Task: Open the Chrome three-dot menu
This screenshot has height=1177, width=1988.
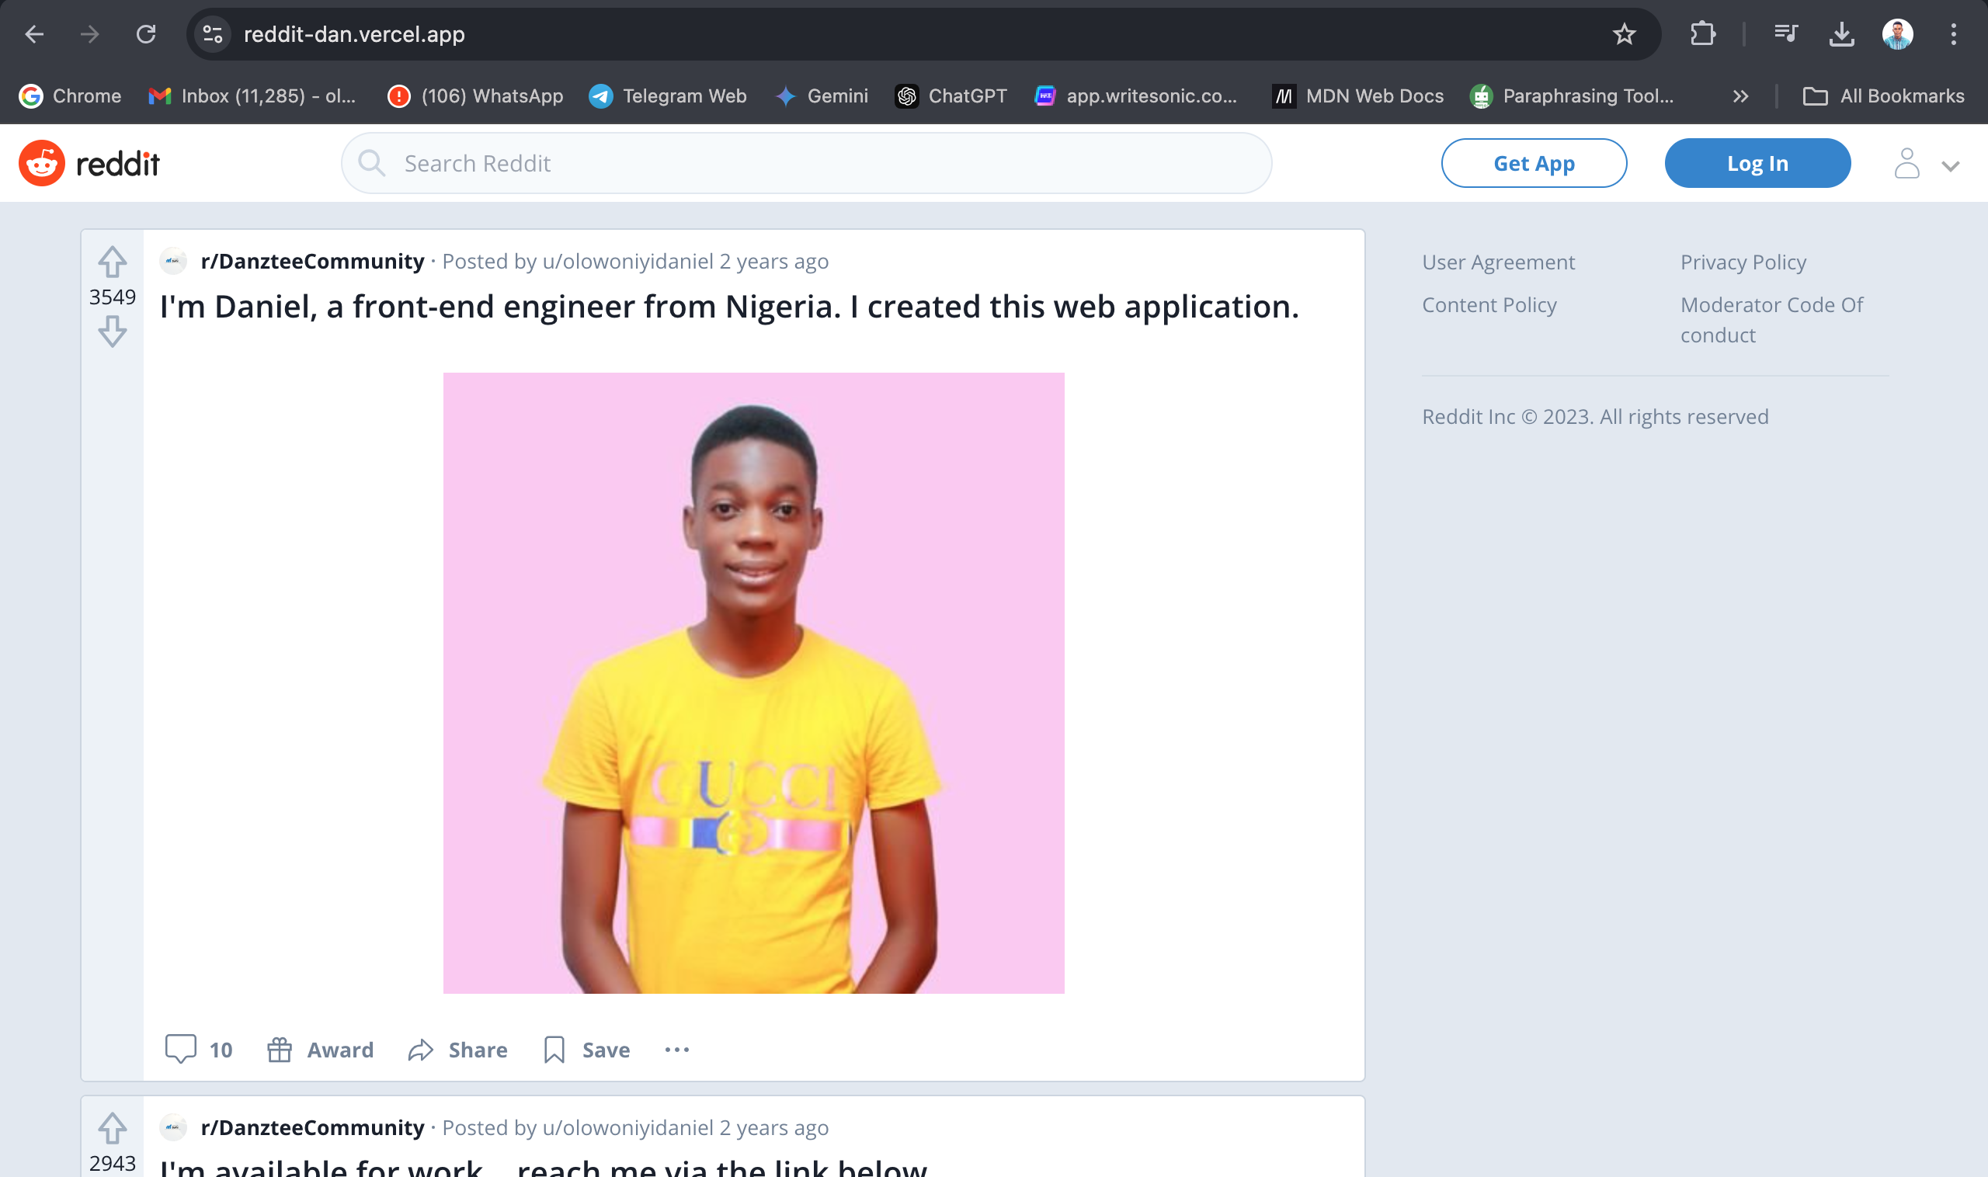Action: click(1953, 34)
